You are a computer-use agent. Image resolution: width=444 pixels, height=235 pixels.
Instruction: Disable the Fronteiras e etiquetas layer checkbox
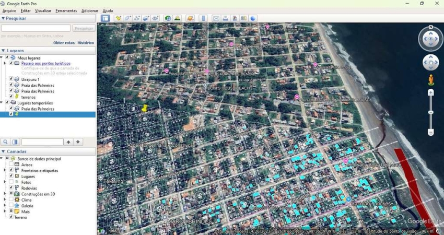click(x=11, y=170)
